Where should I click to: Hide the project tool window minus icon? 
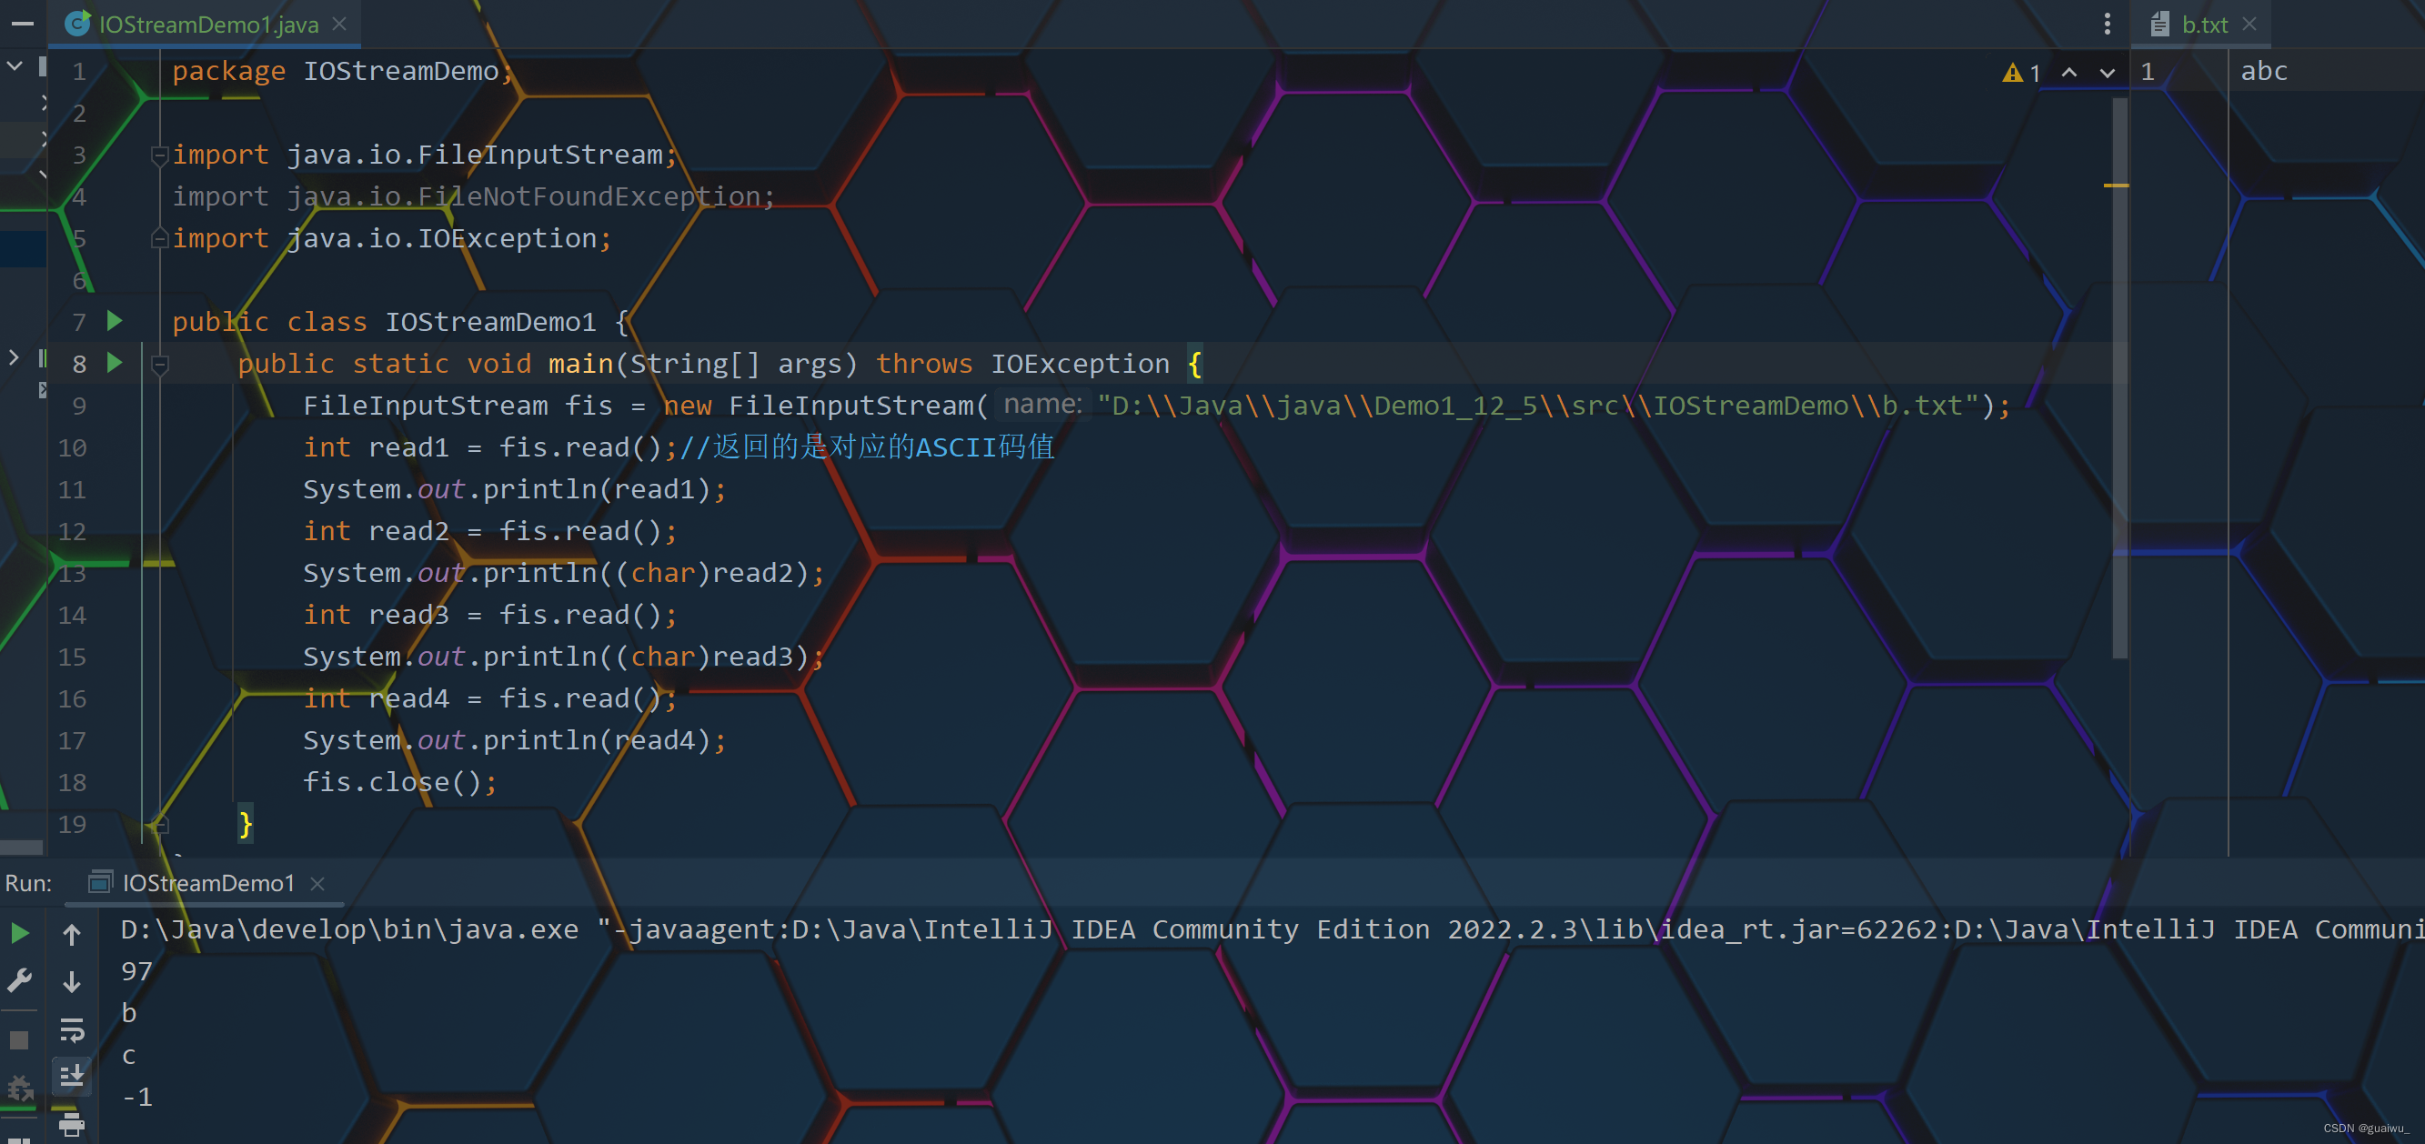pos(23,24)
